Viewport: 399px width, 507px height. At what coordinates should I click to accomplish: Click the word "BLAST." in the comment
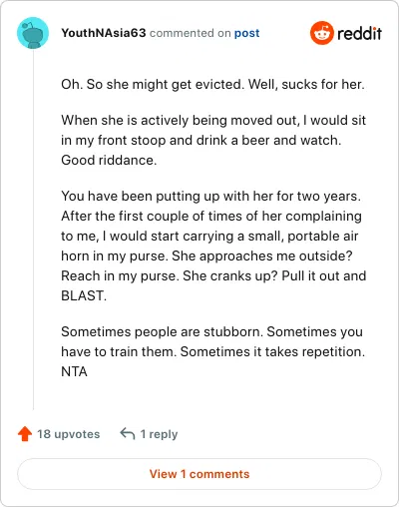84,295
